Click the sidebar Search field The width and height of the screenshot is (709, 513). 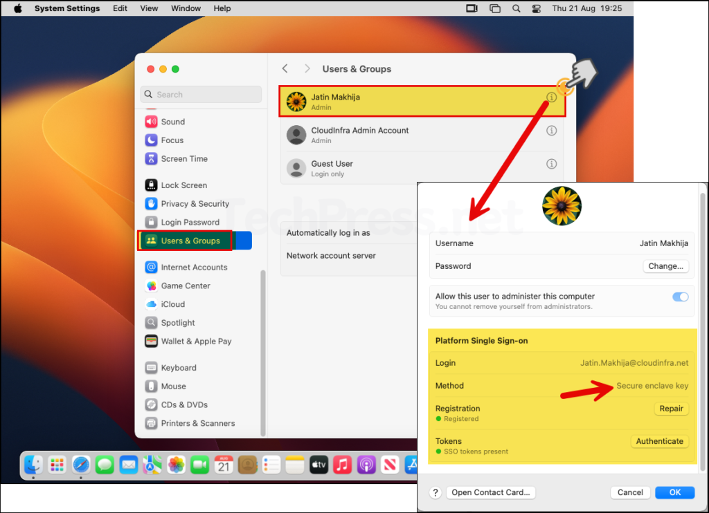pos(201,95)
